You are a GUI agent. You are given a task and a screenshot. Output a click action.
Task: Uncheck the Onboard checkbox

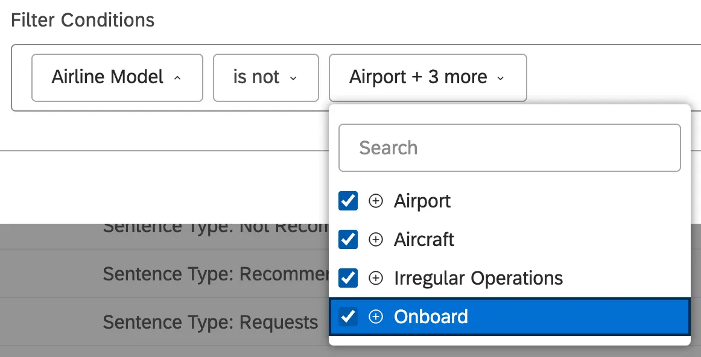coord(347,317)
